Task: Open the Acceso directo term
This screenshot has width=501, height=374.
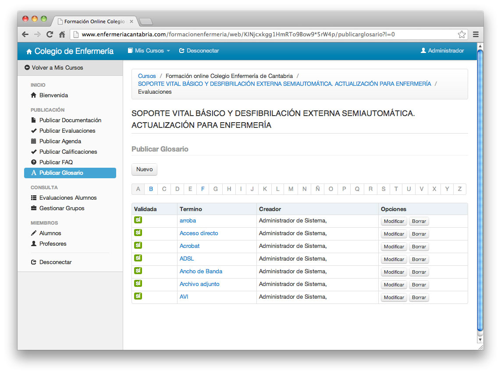Action: 199,233
